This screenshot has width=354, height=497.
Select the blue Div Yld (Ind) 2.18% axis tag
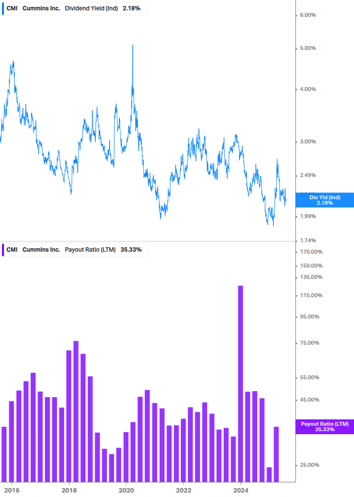(324, 200)
